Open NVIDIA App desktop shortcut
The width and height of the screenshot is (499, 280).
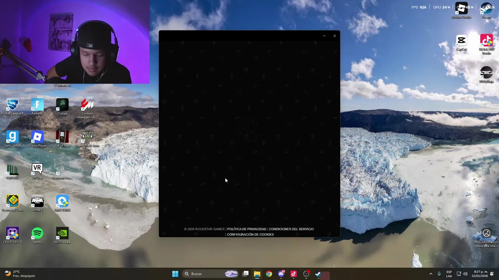click(62, 236)
